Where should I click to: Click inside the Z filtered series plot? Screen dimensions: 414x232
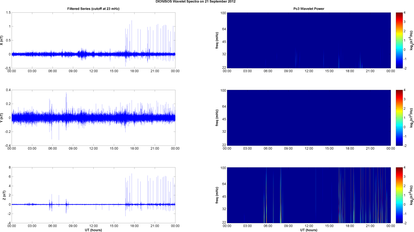[93, 195]
